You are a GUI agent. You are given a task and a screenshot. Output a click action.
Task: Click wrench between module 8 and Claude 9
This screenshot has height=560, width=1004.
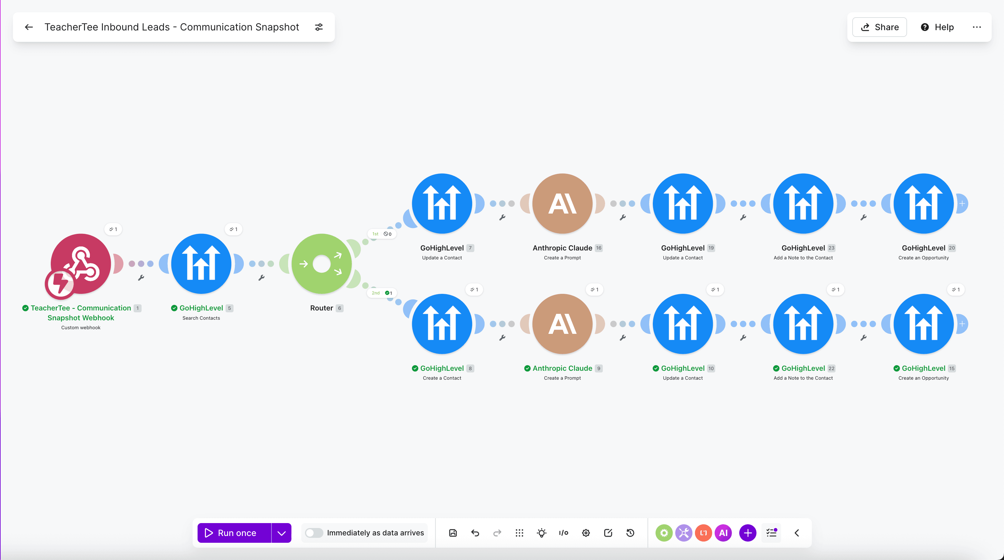502,338
